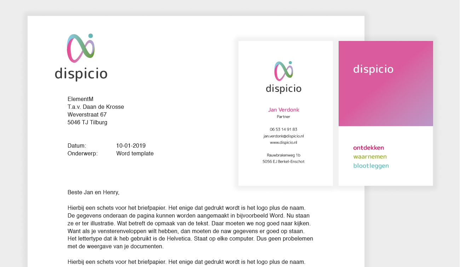
Task: Click the Partner job title
Action: pos(283,117)
